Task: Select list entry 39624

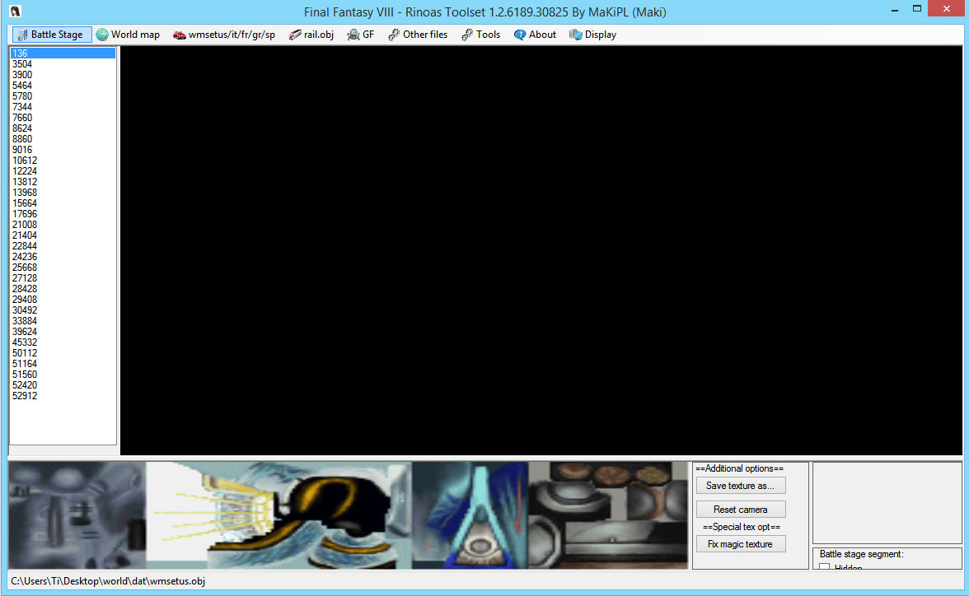Action: [63, 332]
